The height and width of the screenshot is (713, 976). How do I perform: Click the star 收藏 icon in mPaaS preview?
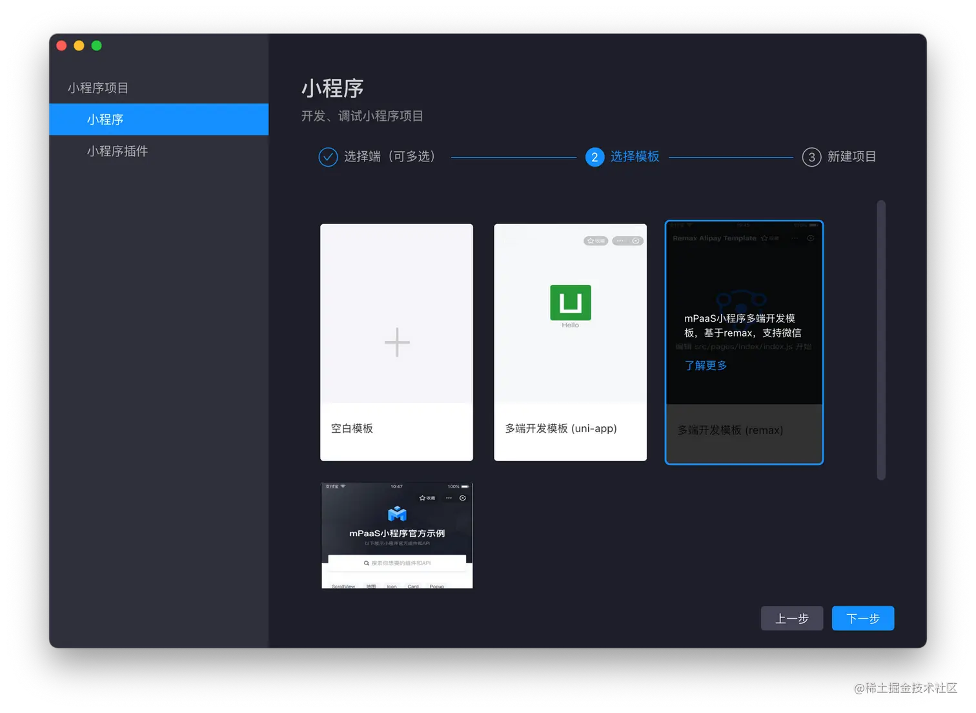pyautogui.click(x=427, y=498)
